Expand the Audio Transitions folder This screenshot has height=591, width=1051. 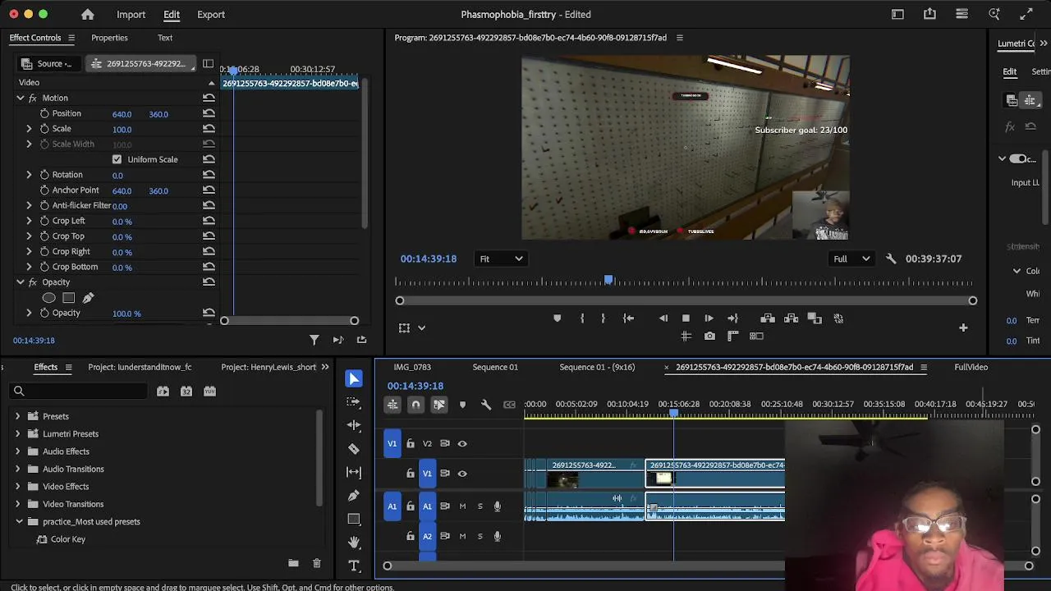pyautogui.click(x=18, y=469)
